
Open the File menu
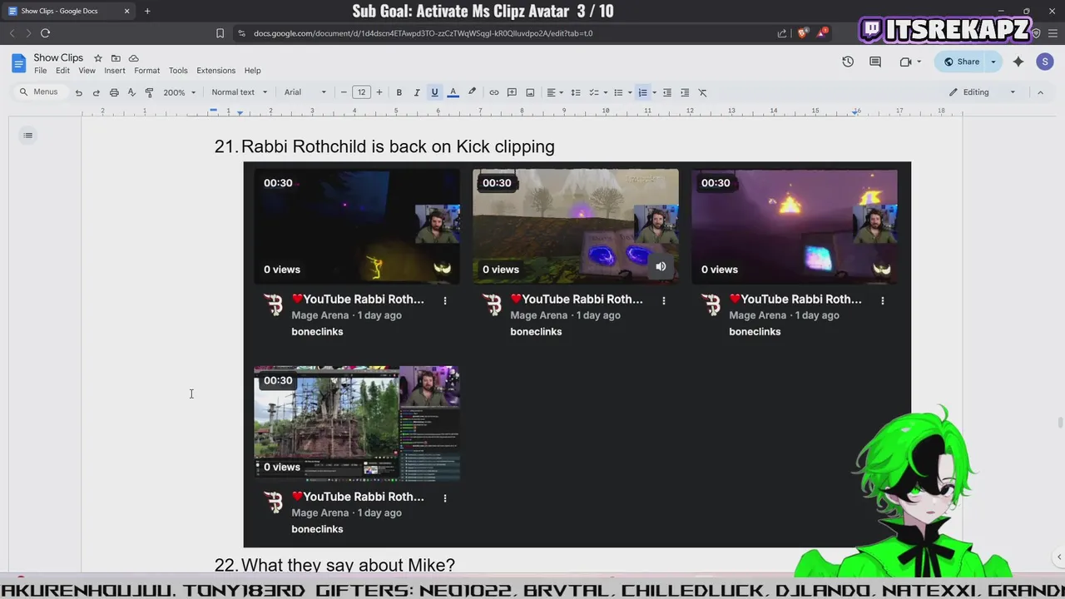pos(40,71)
